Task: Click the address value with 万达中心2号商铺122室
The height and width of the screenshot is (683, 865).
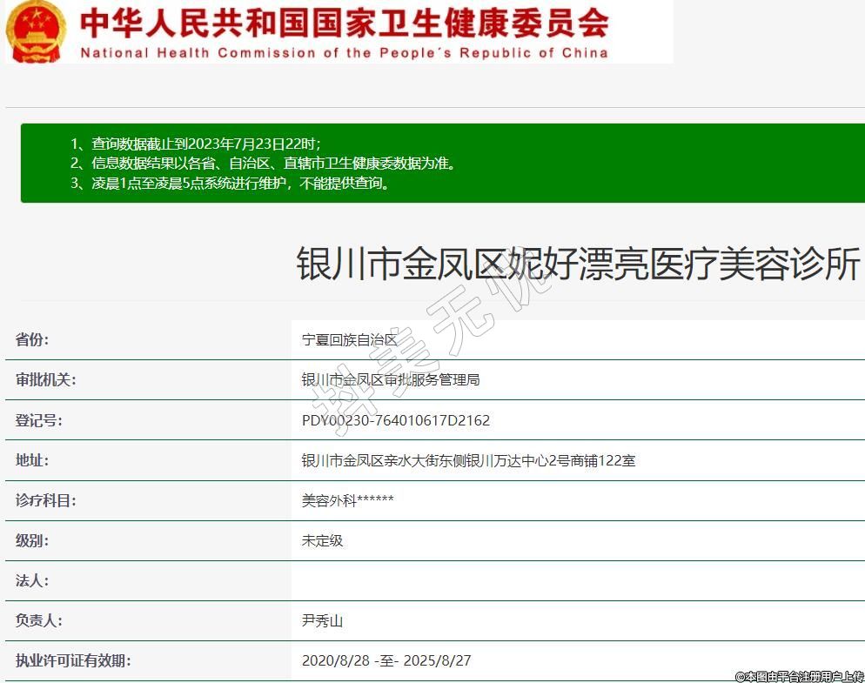Action: (468, 460)
